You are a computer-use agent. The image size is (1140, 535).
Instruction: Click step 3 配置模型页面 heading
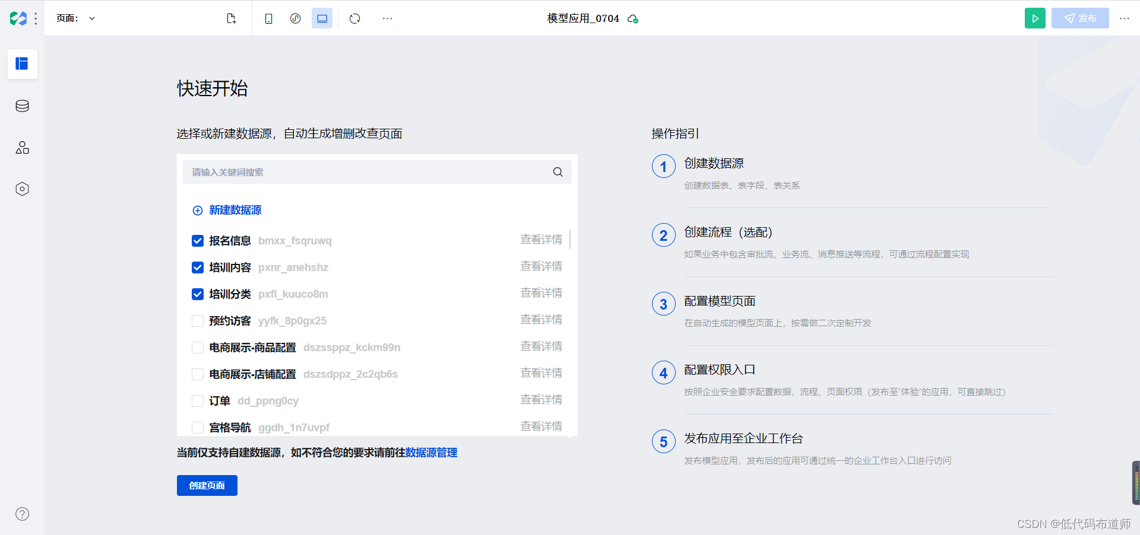click(720, 301)
